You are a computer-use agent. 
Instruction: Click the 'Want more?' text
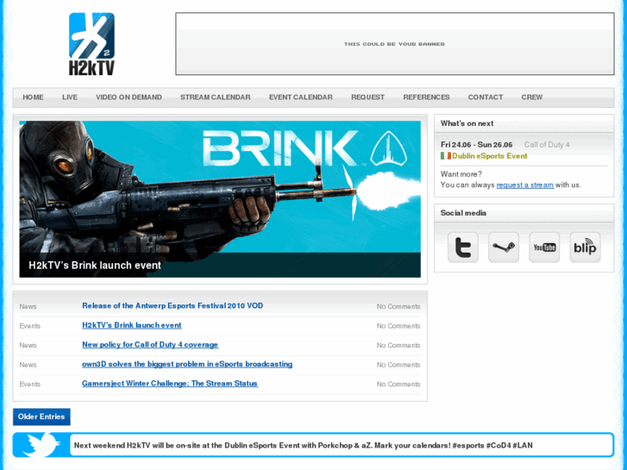(461, 174)
